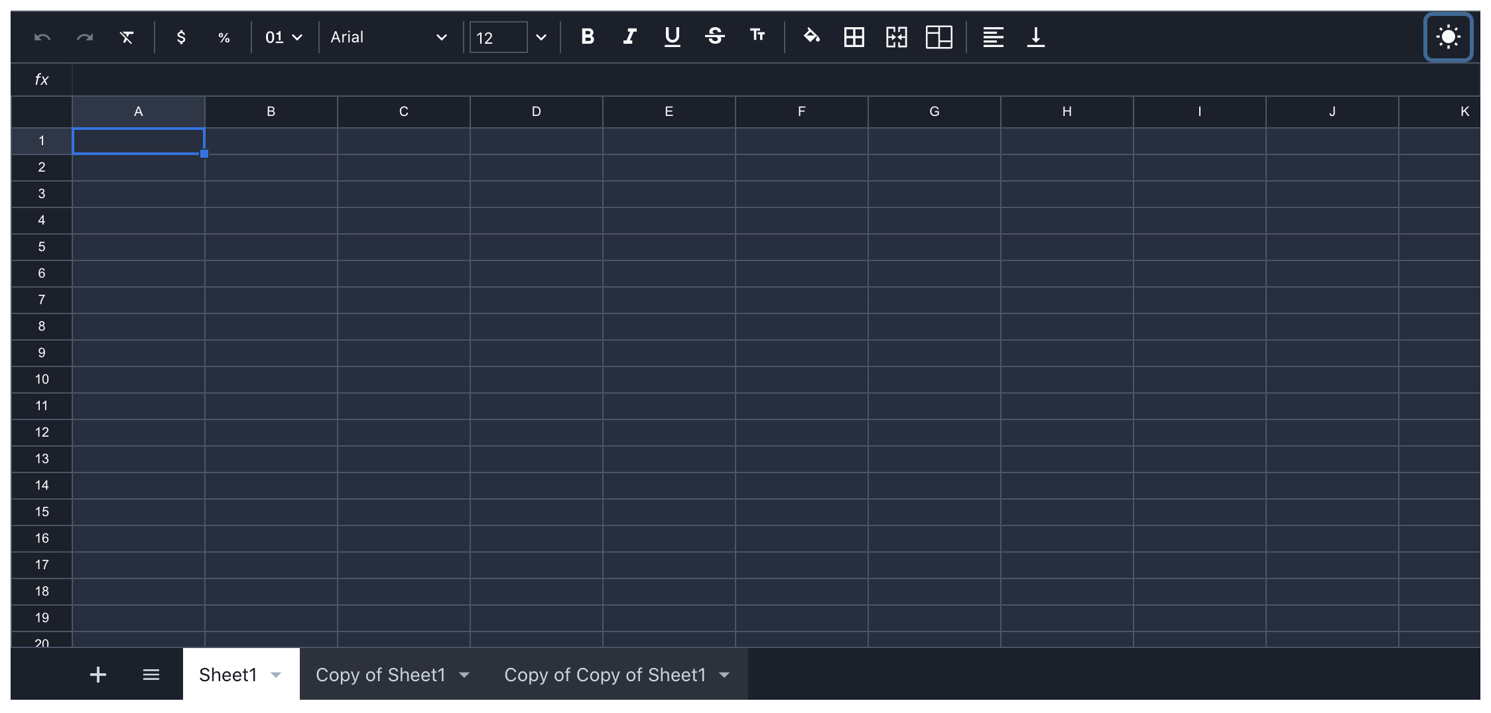Add a new sheet with the plus button
1491x713 pixels.
point(97,674)
